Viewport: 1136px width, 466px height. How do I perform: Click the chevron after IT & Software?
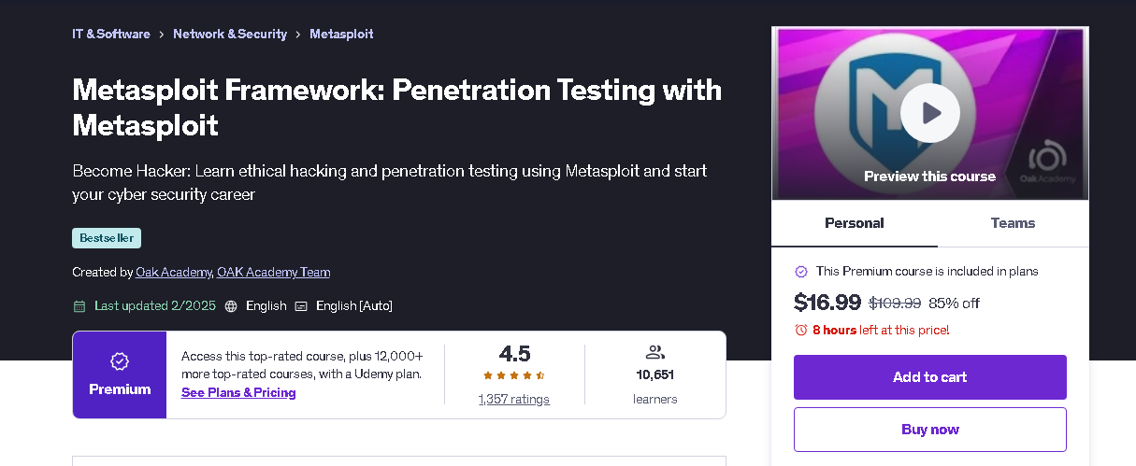point(162,35)
